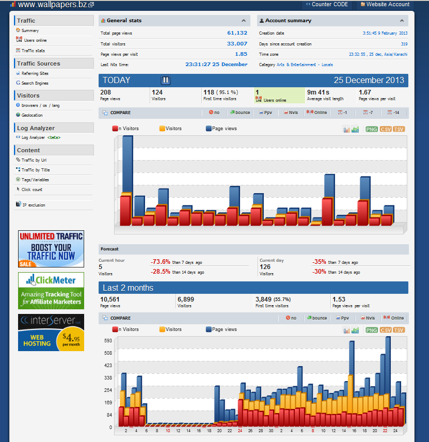Screen dimensions: 429x442
Task: Switch today's chart to area chart icon
Action: click(x=355, y=129)
